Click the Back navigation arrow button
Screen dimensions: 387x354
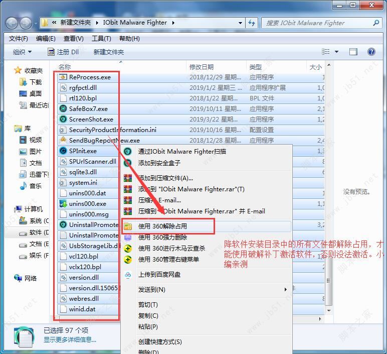tap(12, 24)
